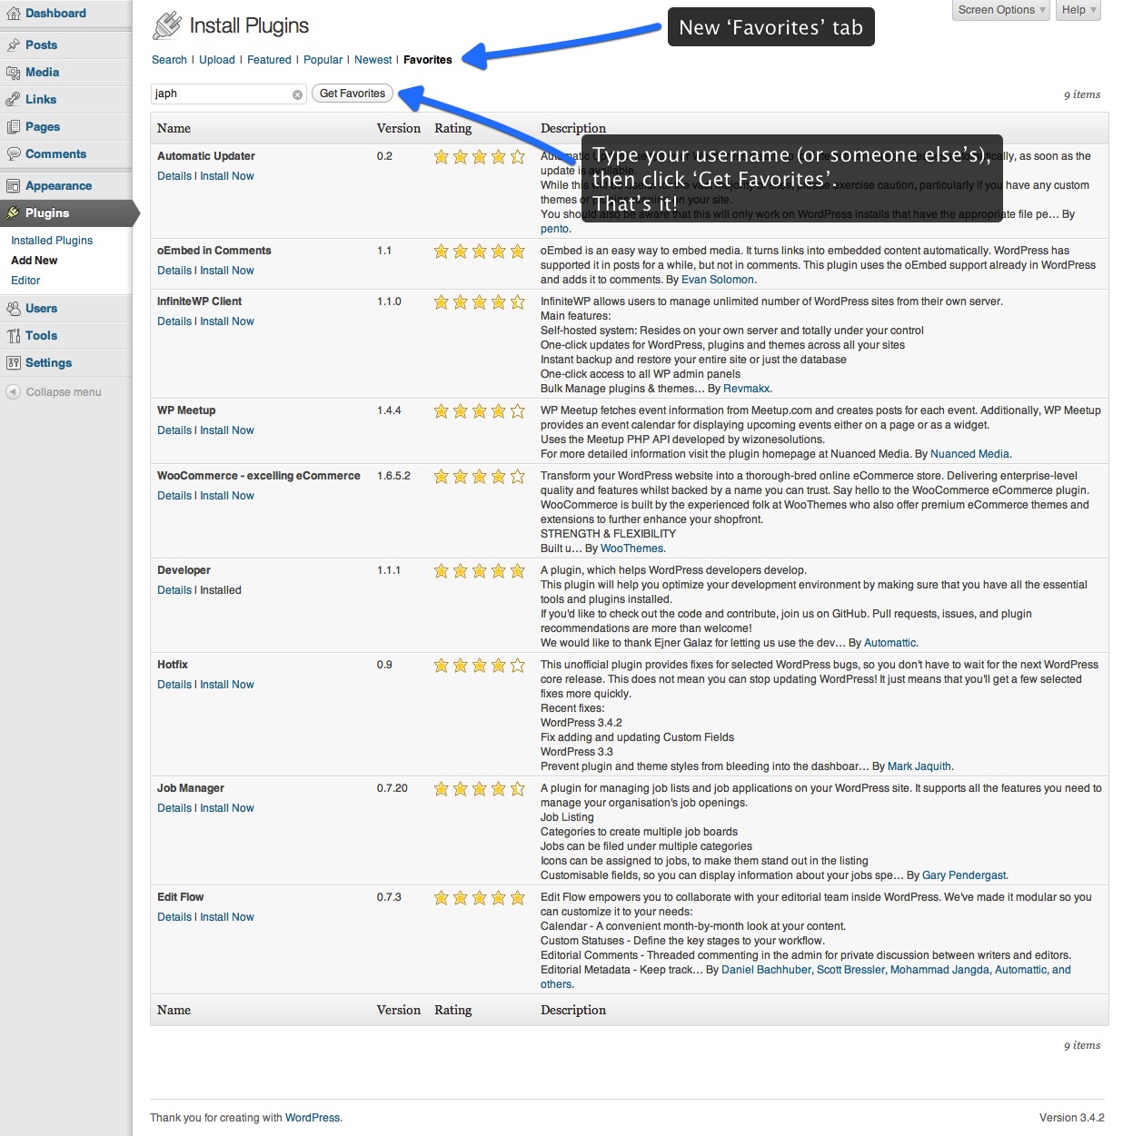View Details for Job Manager
The image size is (1123, 1136).
point(174,808)
